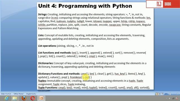Click the slide title 'Unit 4: Programming with Python'
The width and height of the screenshot is (180, 101).
[x=85, y=6]
